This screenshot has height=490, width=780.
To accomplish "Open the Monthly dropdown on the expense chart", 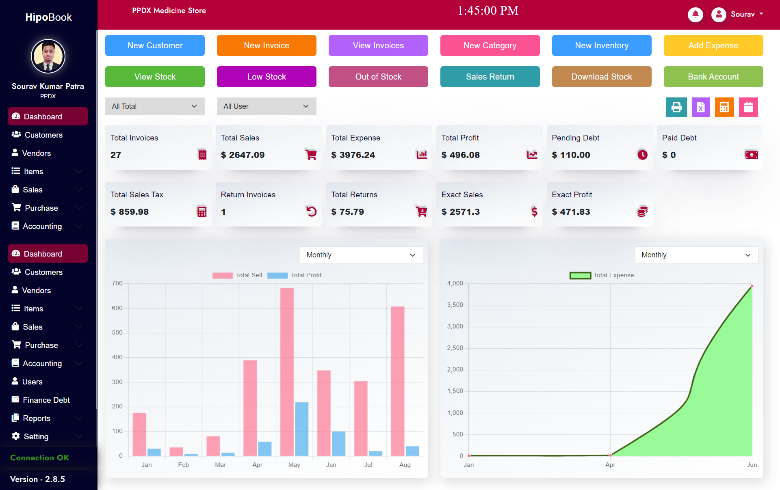I will [x=696, y=255].
